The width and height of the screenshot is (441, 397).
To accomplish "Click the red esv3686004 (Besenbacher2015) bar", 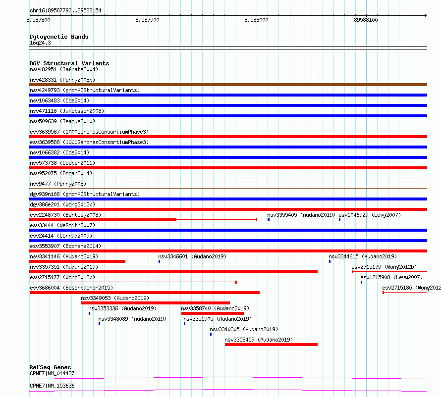I will click(x=145, y=293).
